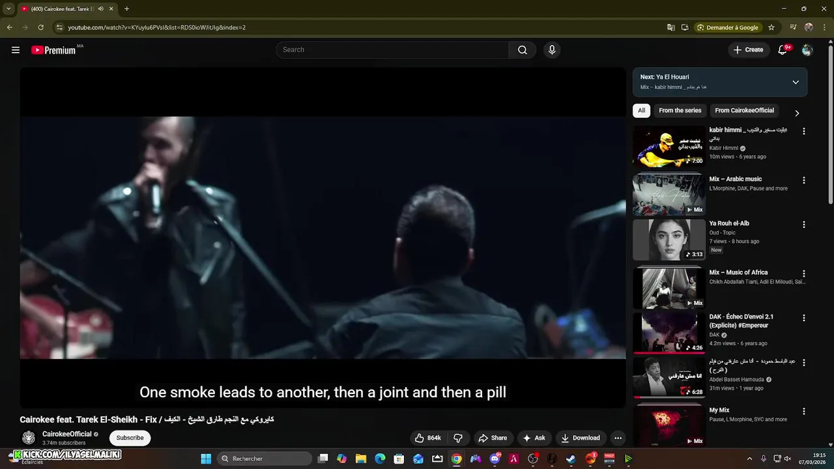The width and height of the screenshot is (834, 469).
Task: Open Steam from the taskbar
Action: (571, 459)
